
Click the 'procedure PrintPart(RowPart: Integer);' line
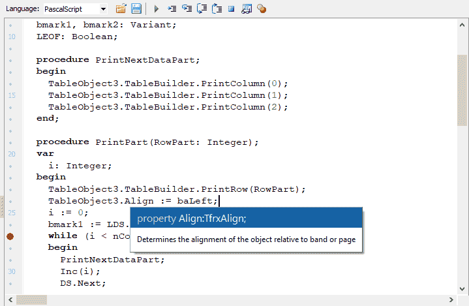click(x=147, y=142)
